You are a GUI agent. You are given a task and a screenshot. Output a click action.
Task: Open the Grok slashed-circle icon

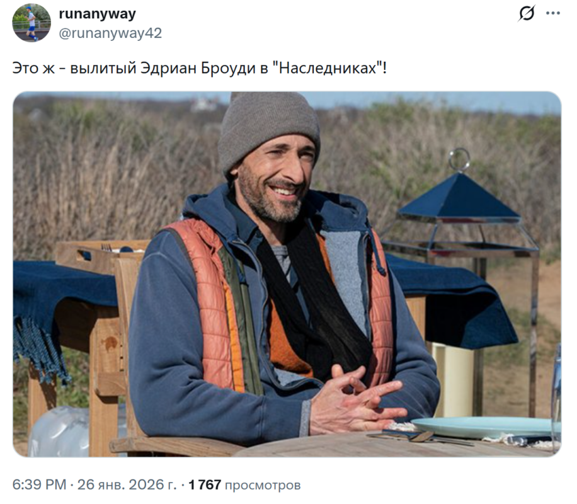[x=526, y=14]
